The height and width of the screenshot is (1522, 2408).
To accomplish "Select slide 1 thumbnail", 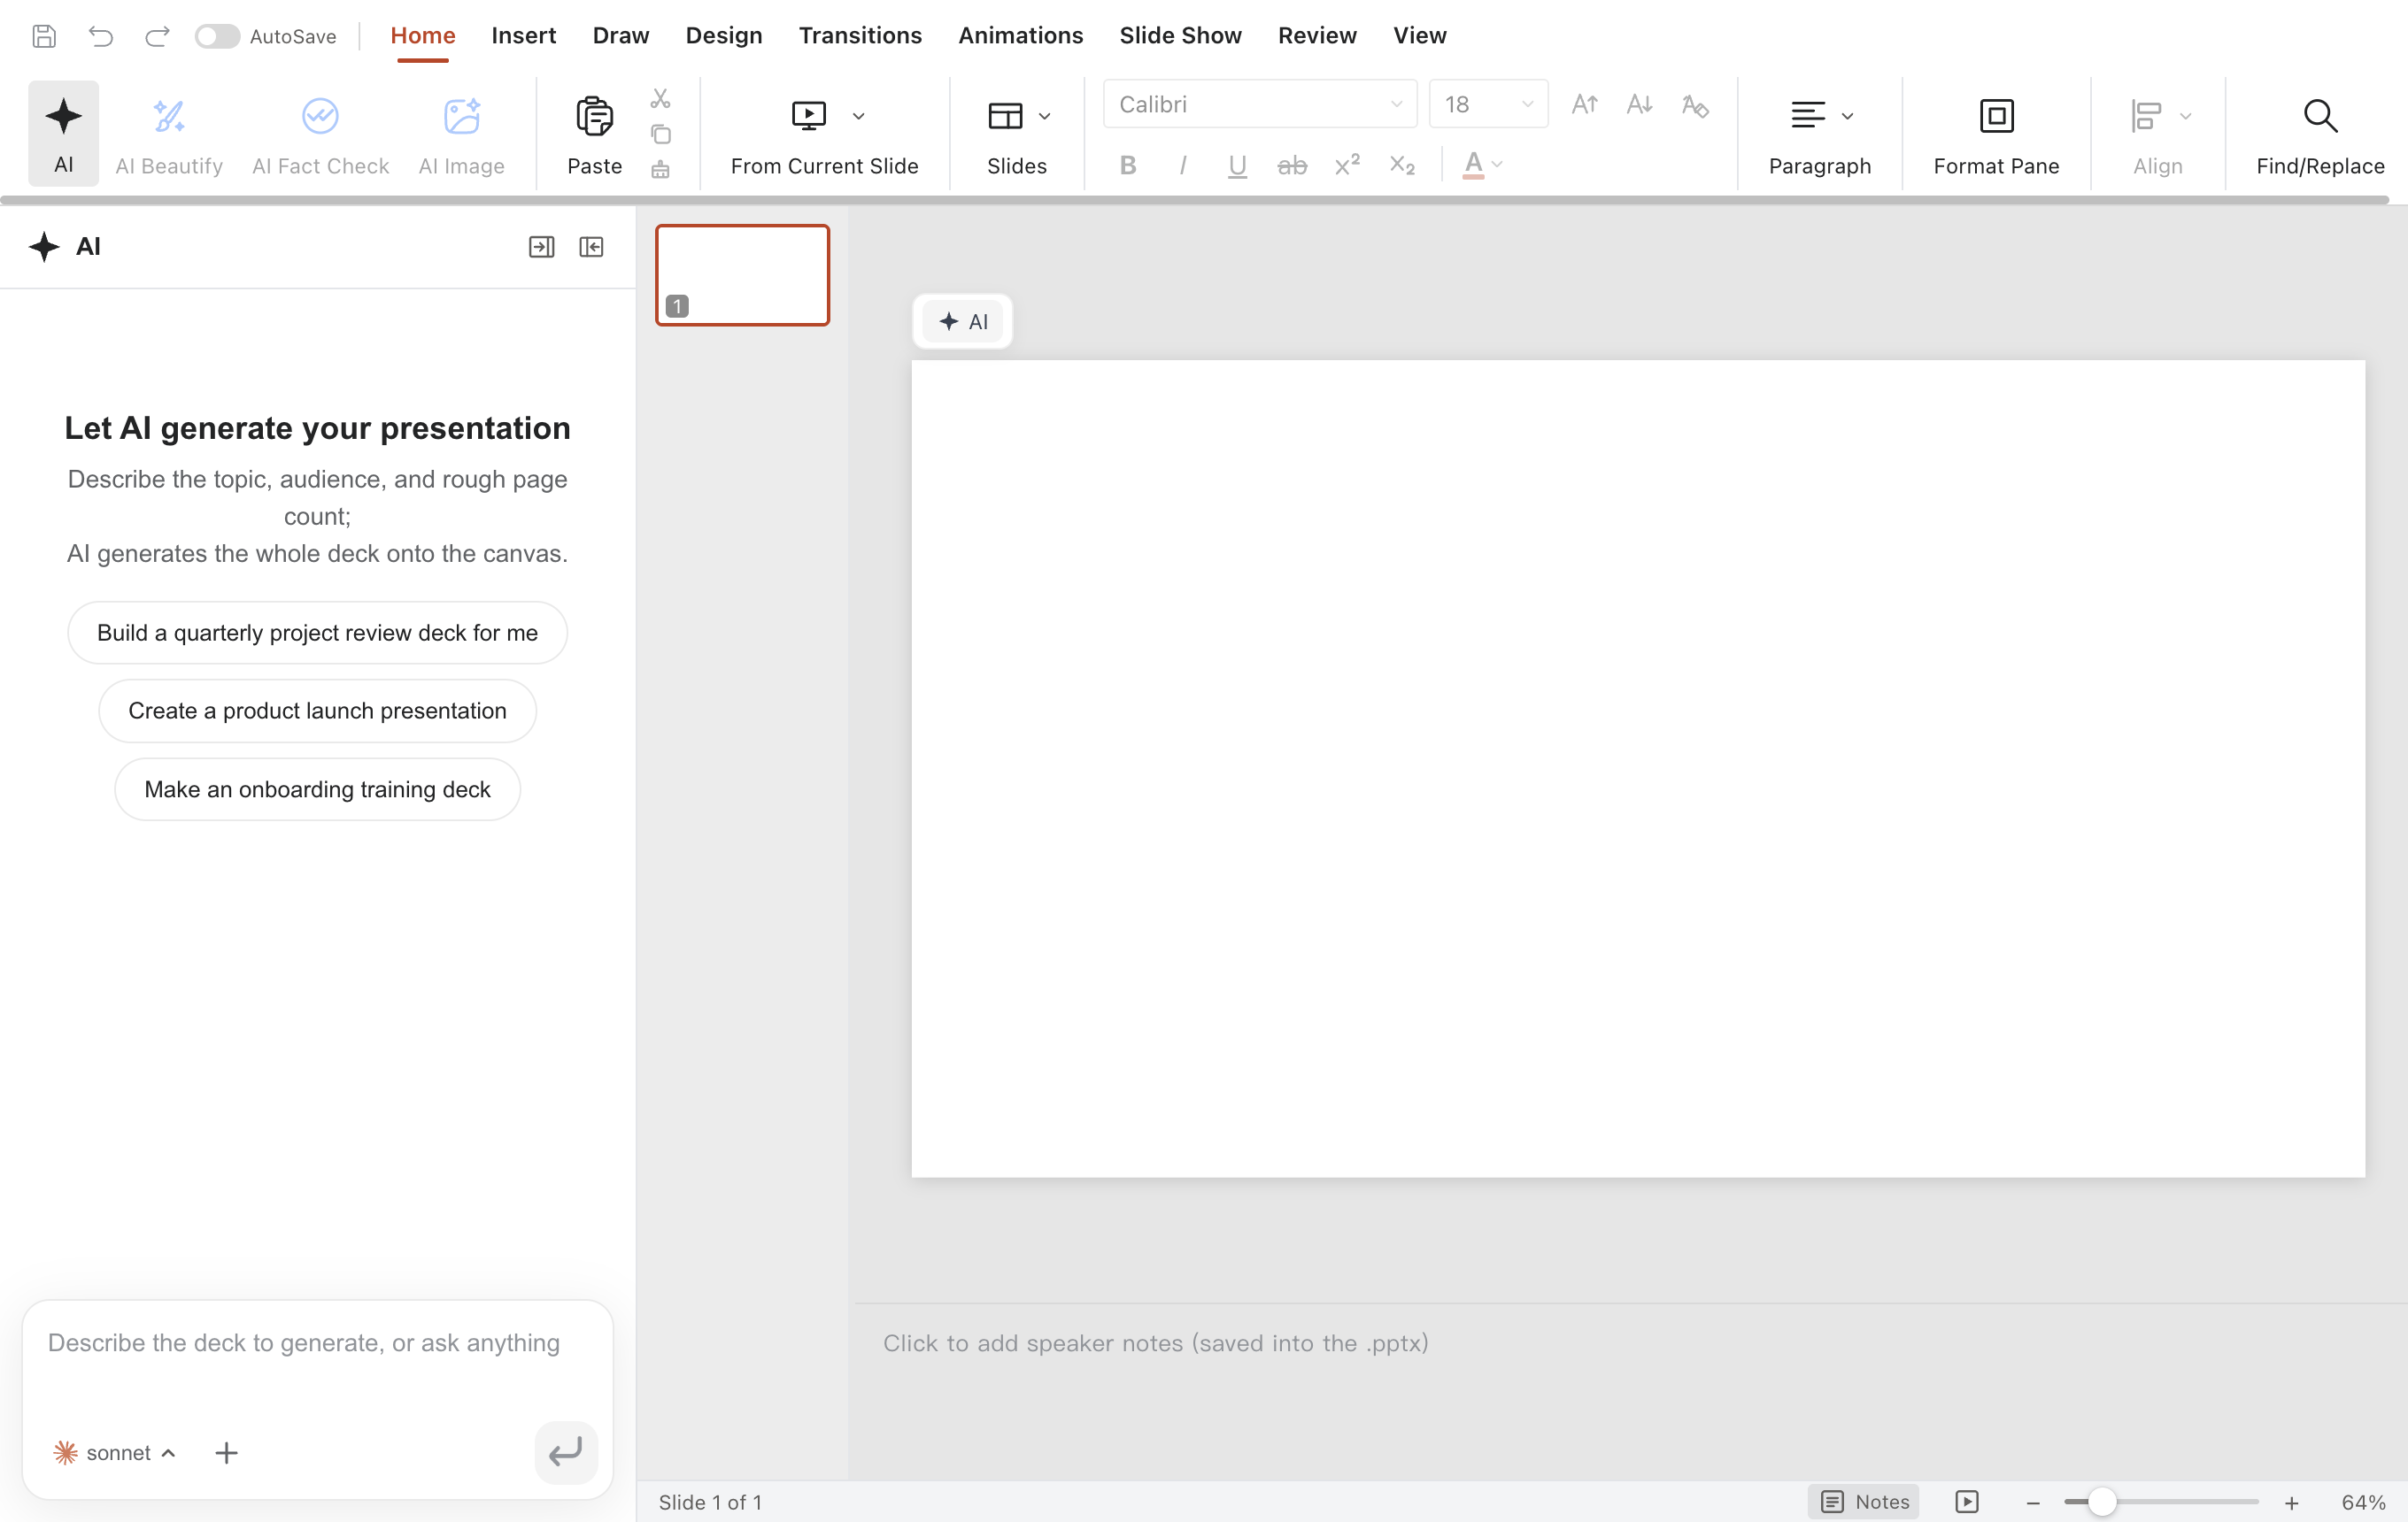I will pos(742,275).
